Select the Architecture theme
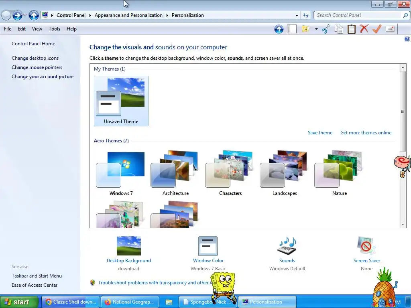Image resolution: width=411 pixels, height=308 pixels. click(x=175, y=173)
